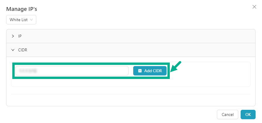This screenshot has width=262, height=123.
Task: Click Cancel to discard changes
Action: point(227,114)
